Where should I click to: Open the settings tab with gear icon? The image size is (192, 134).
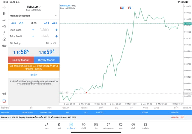[x=145, y=126]
